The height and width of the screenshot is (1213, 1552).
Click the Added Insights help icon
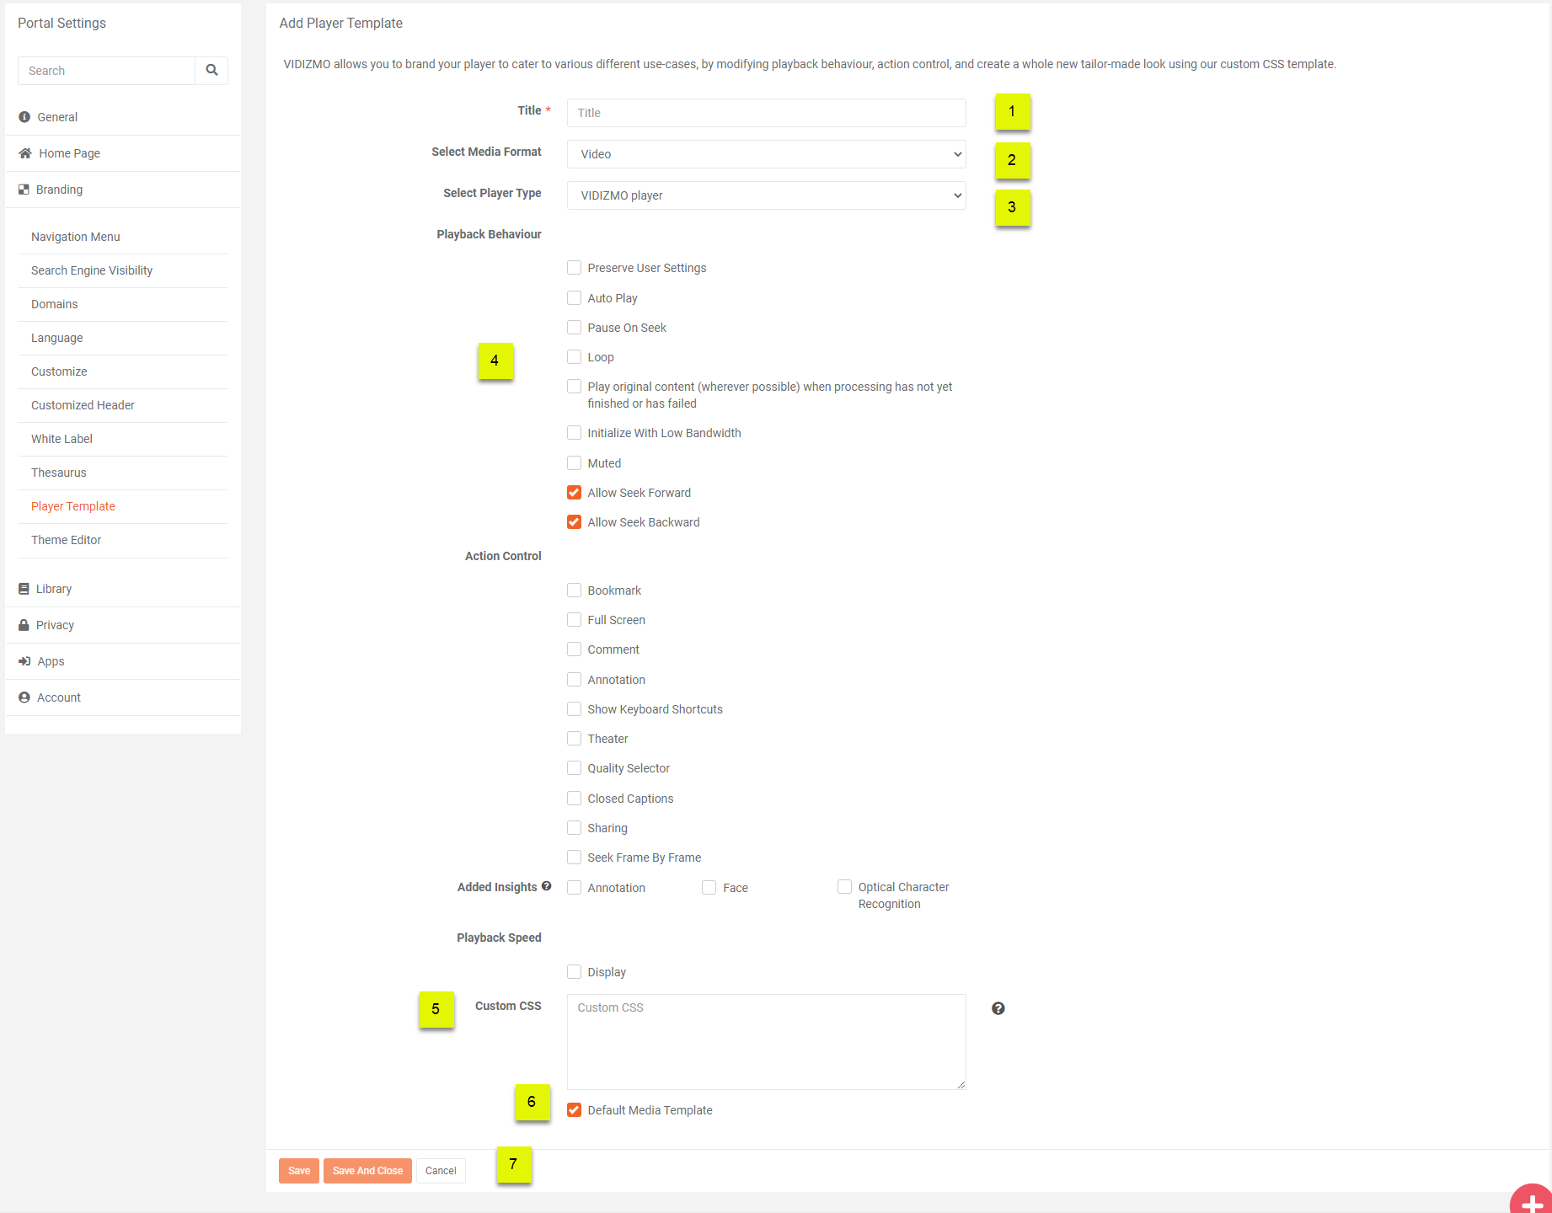tap(547, 886)
